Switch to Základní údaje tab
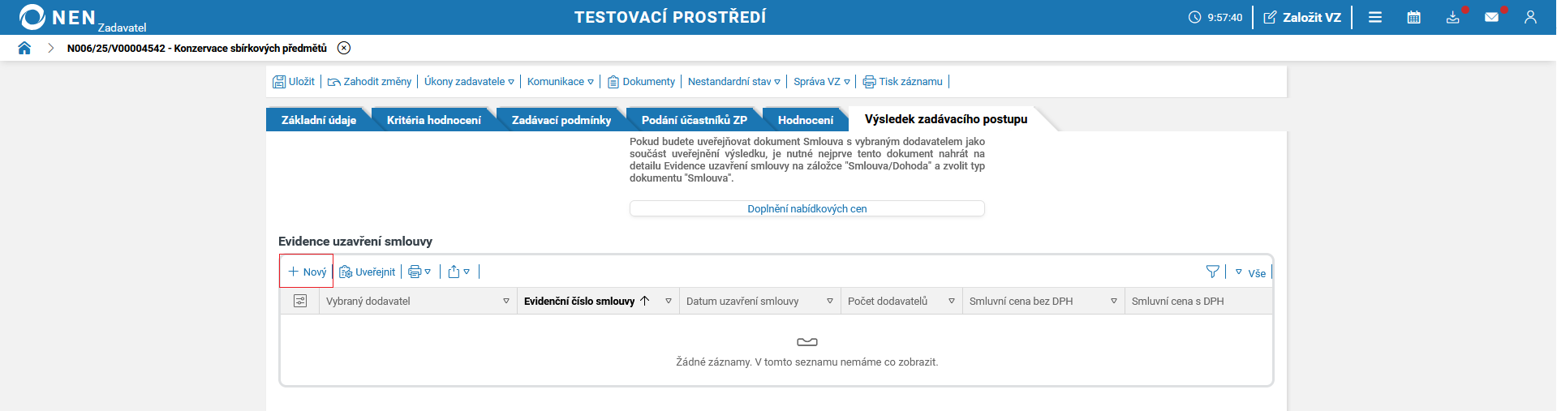Viewport: 1557px width, 411px height. pos(319,119)
